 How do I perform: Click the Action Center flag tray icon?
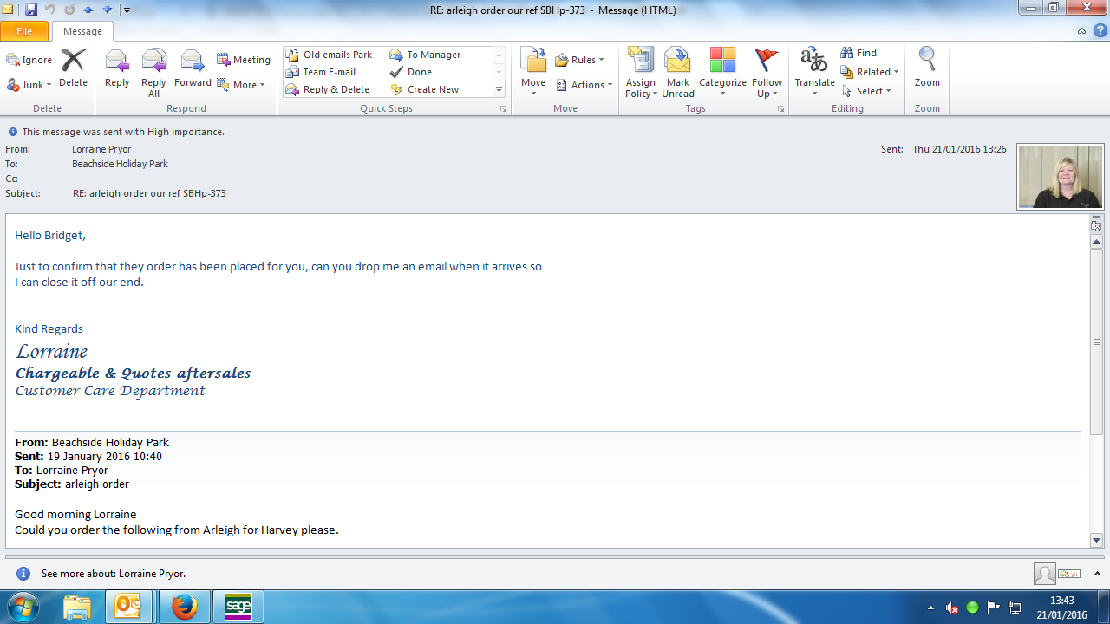click(x=994, y=608)
